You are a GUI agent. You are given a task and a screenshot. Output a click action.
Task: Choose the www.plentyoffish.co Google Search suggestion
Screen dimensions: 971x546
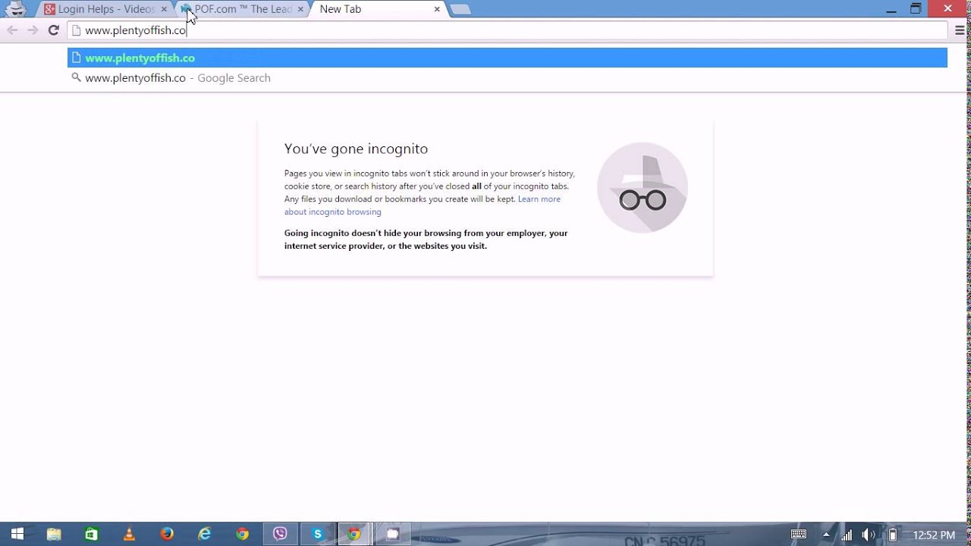pos(507,77)
